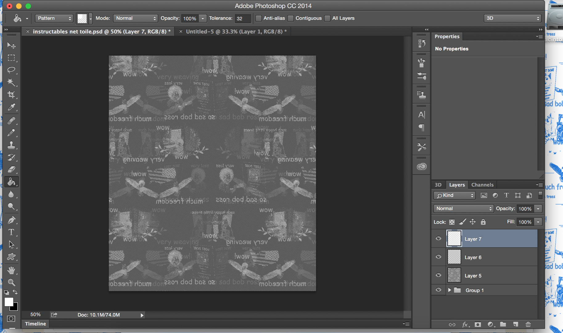The image size is (563, 333).
Task: Enable the All Layers checkbox
Action: (327, 18)
